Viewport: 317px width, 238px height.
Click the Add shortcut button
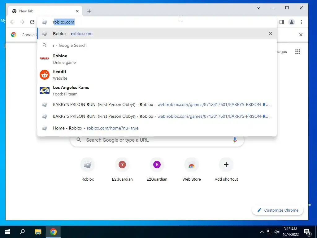[x=226, y=170]
